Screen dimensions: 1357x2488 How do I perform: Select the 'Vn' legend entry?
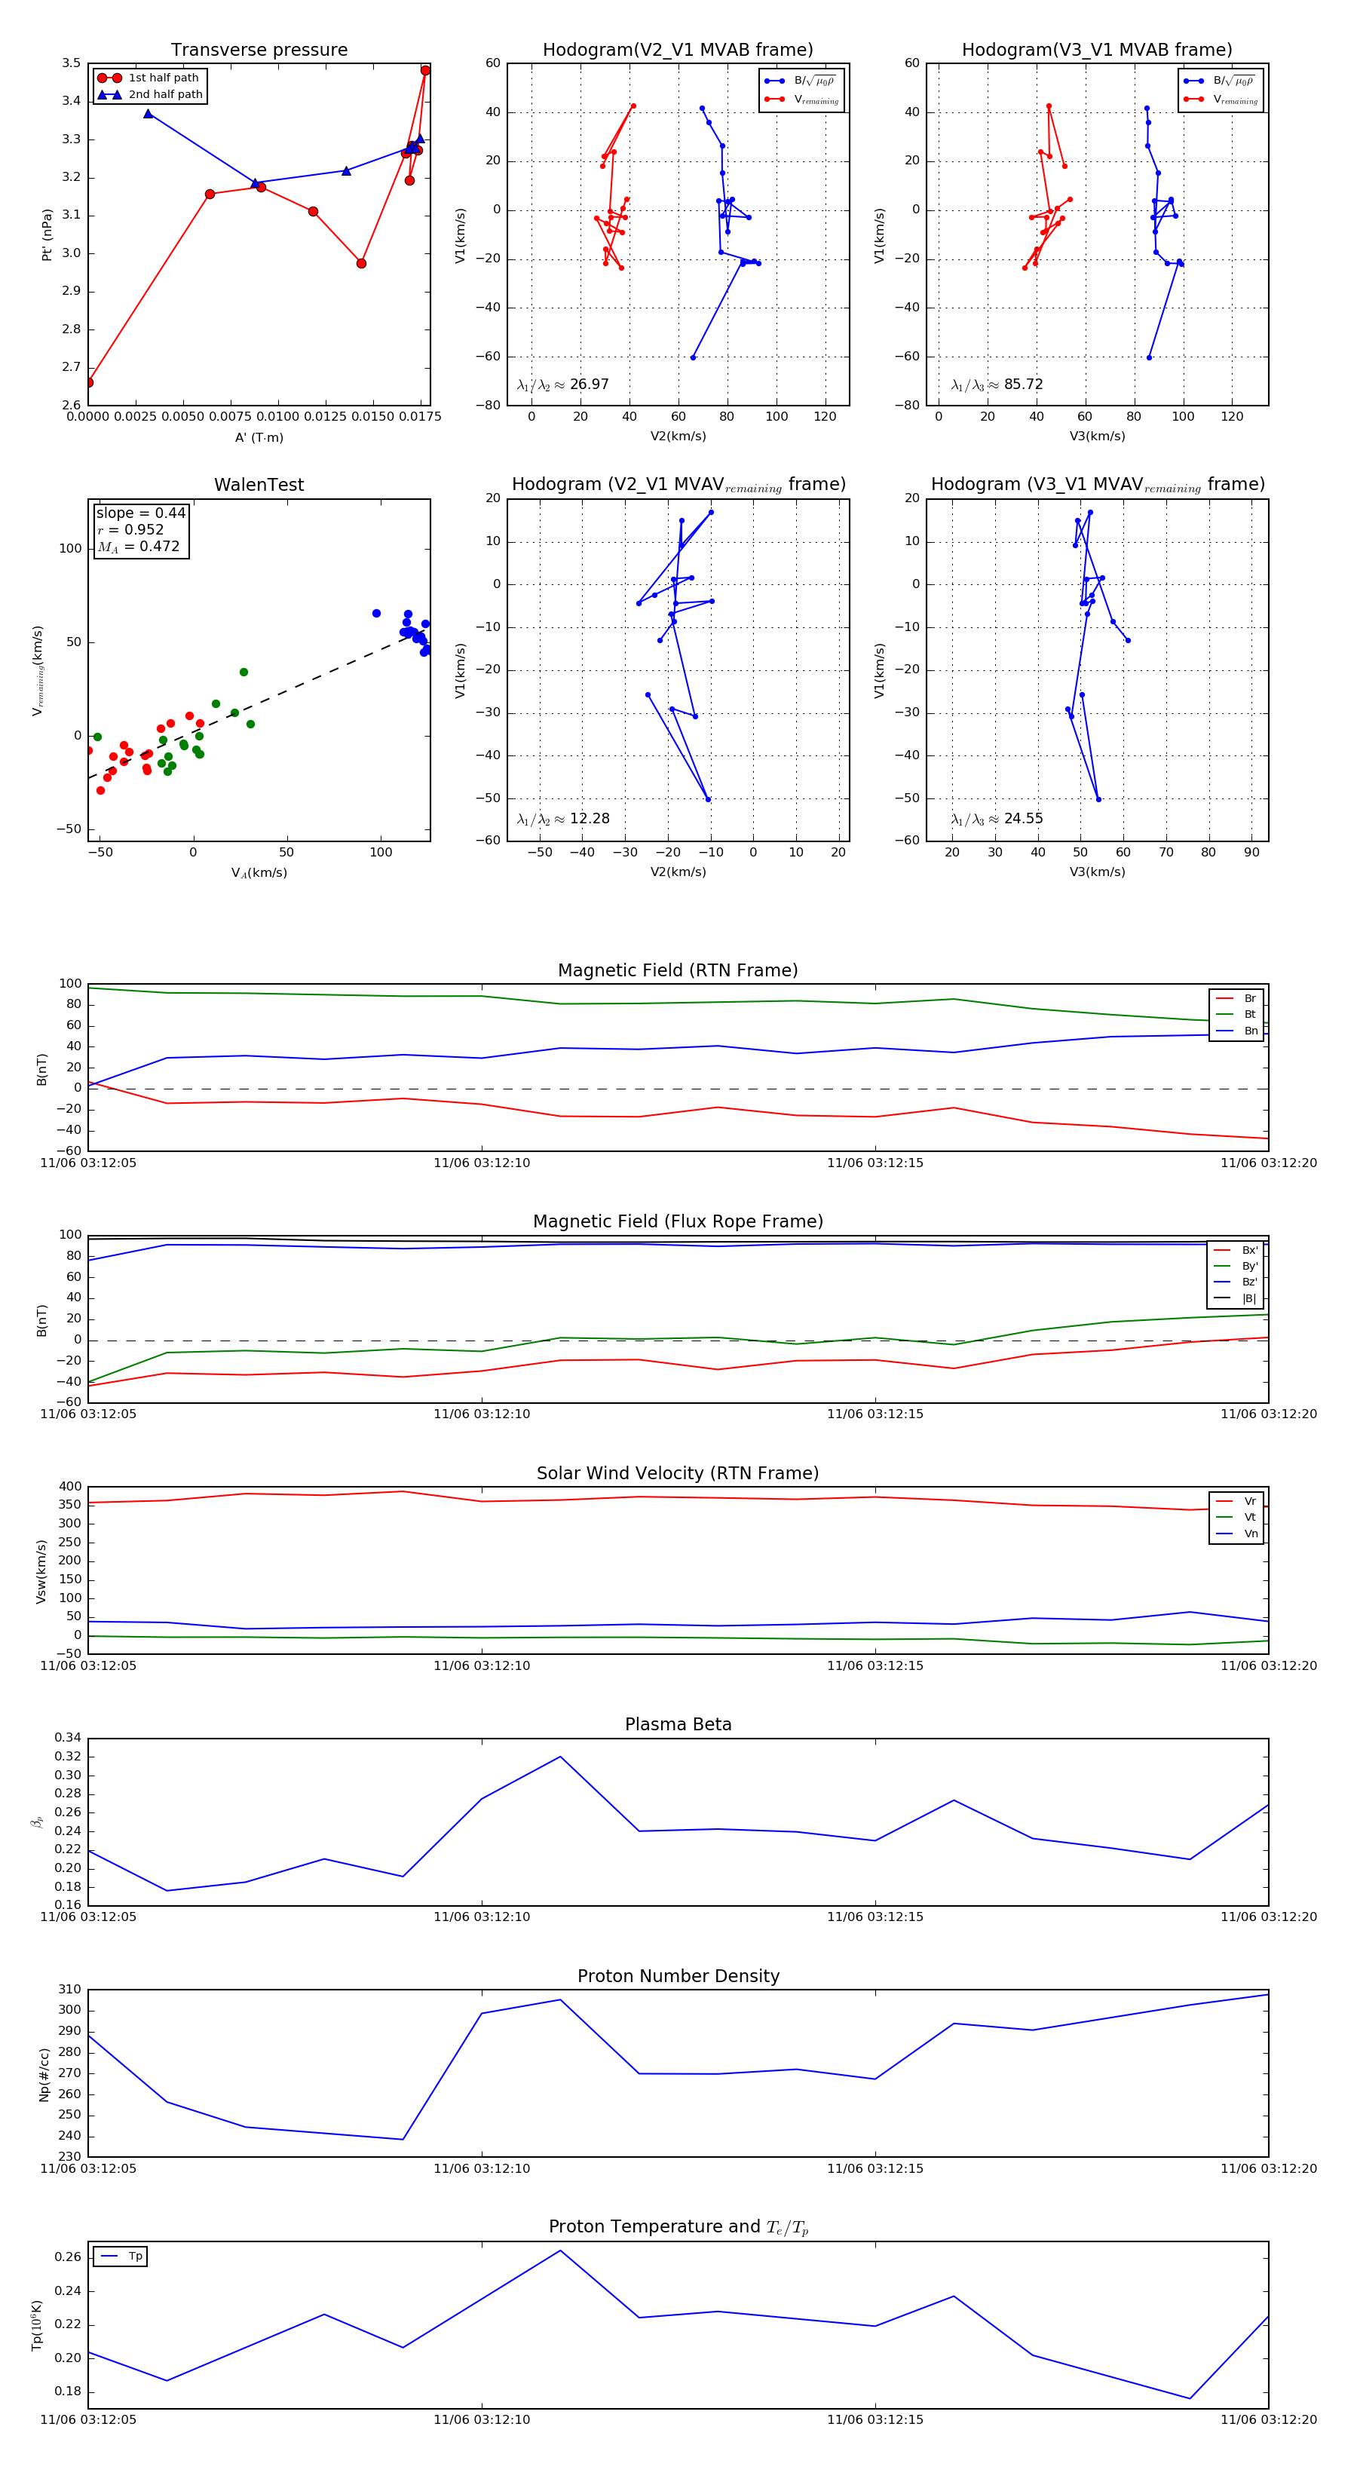[x=1237, y=1534]
